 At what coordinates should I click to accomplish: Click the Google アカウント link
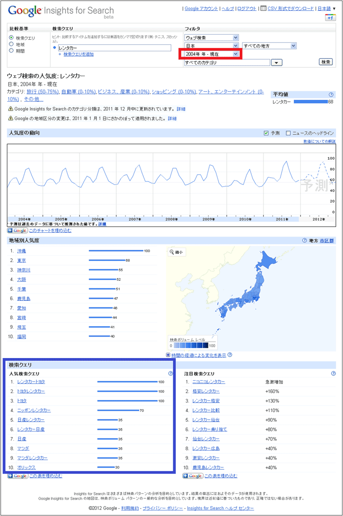click(201, 9)
